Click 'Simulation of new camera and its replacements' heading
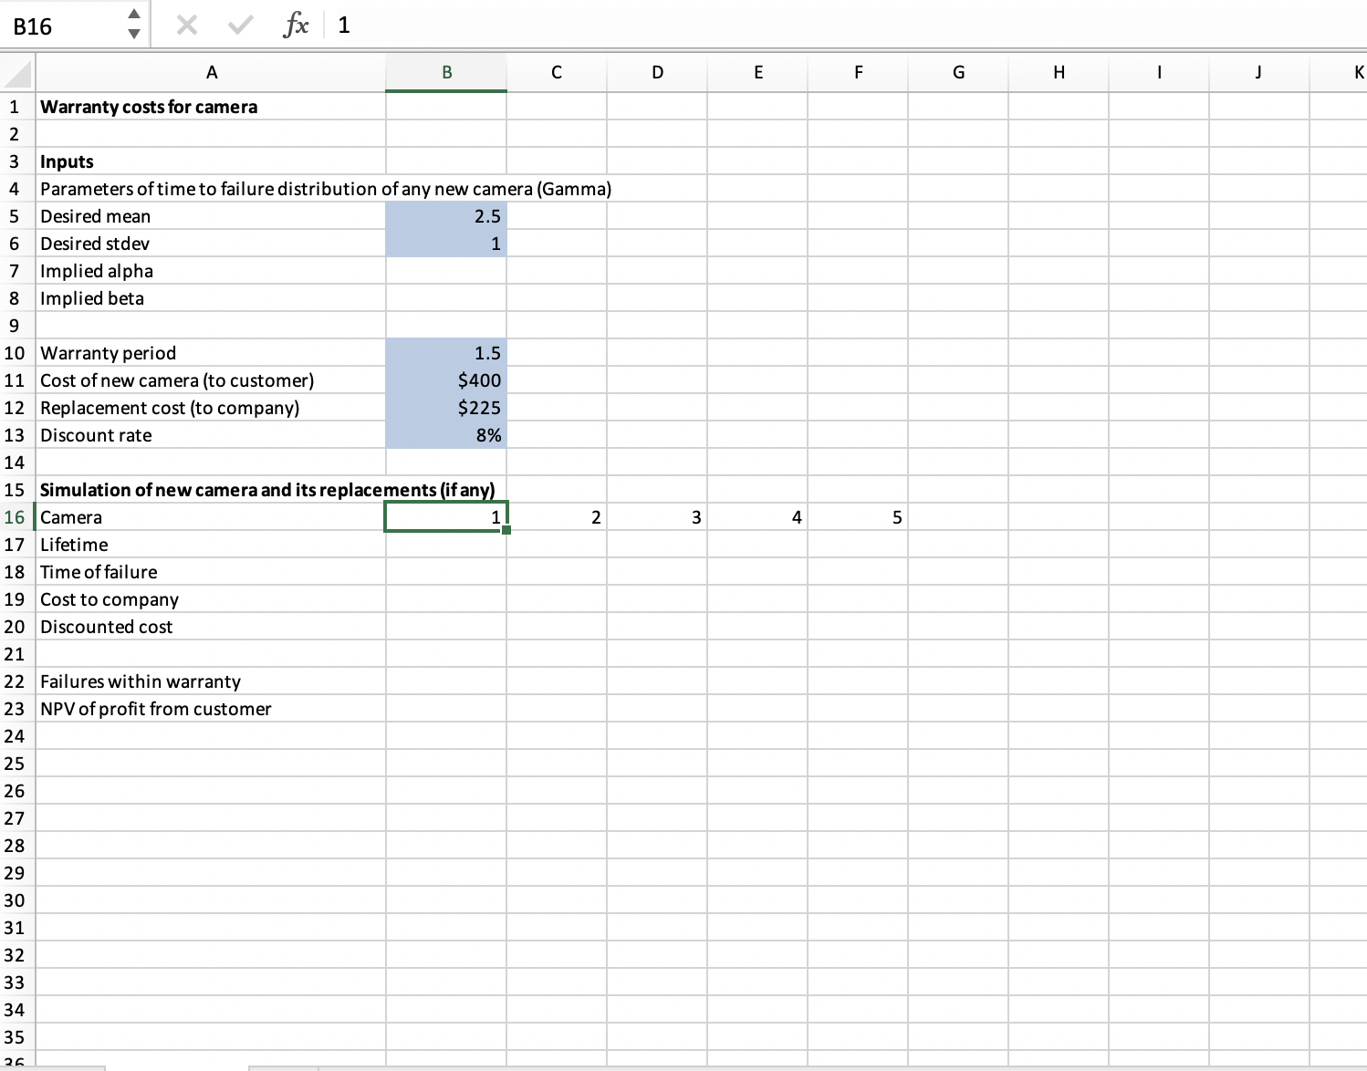This screenshot has width=1367, height=1071. 267,490
